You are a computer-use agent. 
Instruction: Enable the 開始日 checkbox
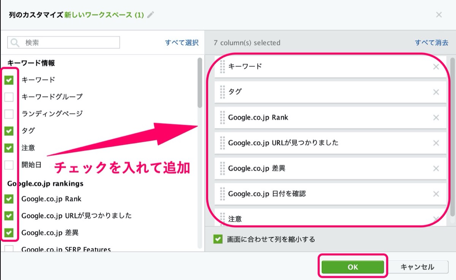click(x=9, y=165)
